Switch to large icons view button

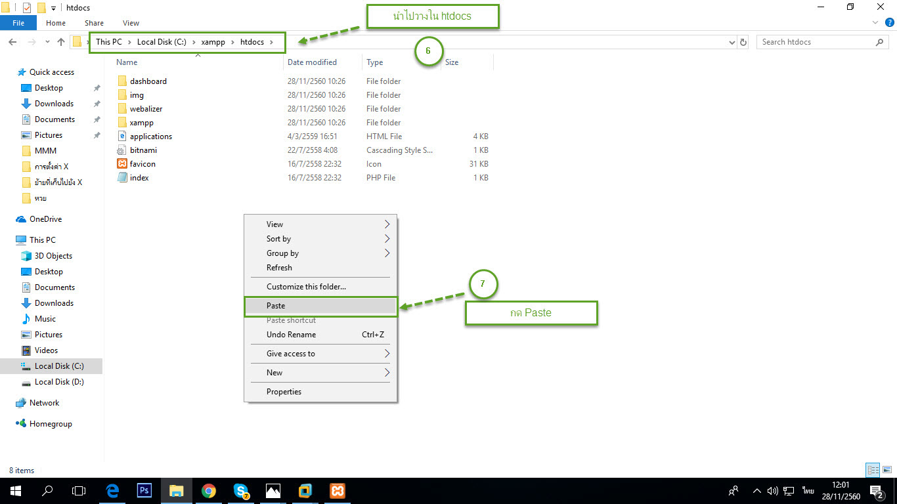(x=887, y=470)
